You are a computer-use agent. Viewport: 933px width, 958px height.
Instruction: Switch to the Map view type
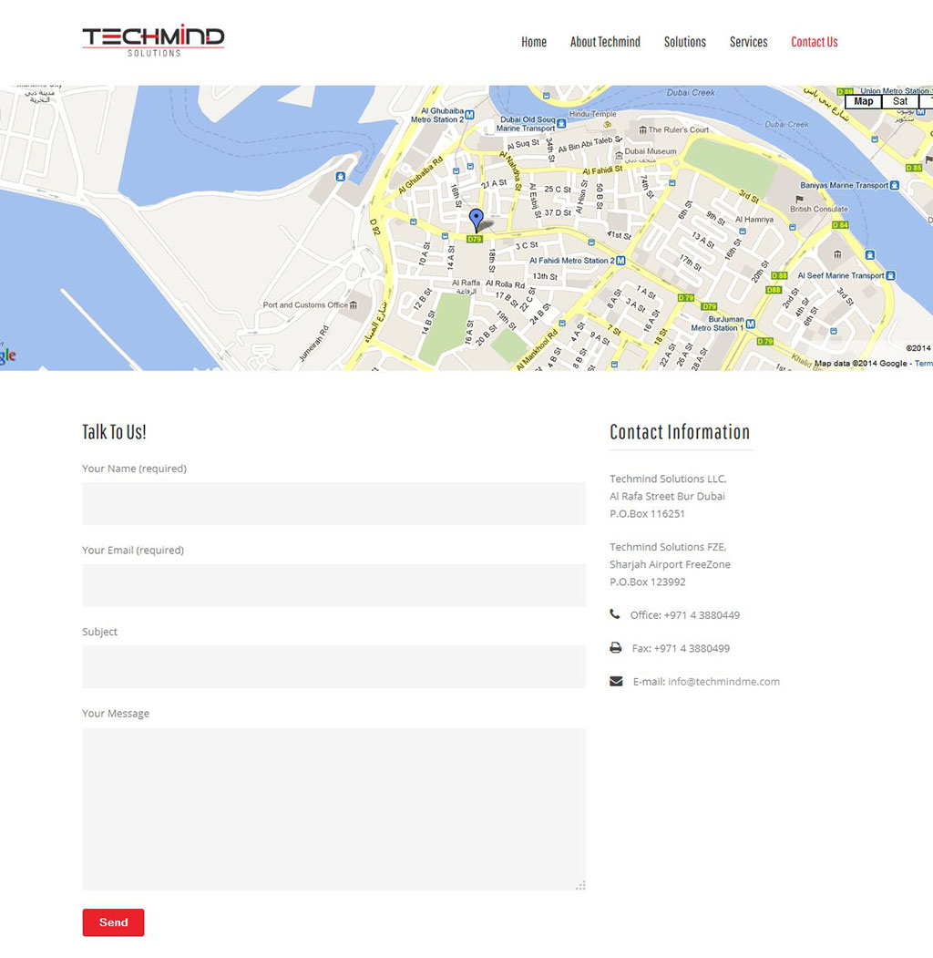point(863,101)
